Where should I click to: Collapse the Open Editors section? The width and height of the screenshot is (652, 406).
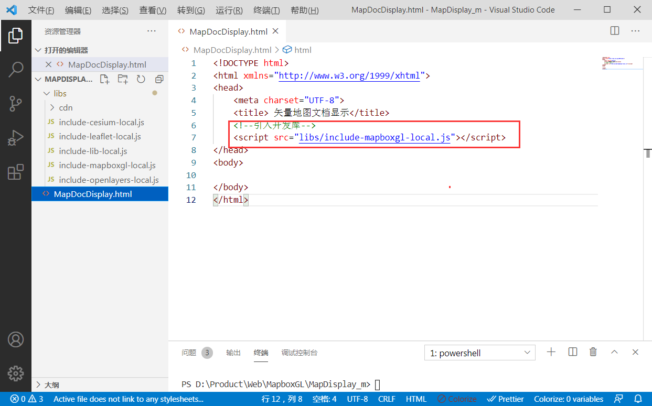pyautogui.click(x=100, y=50)
